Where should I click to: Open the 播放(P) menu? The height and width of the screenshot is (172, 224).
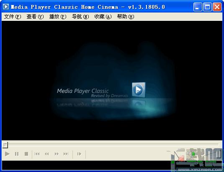[58, 17]
